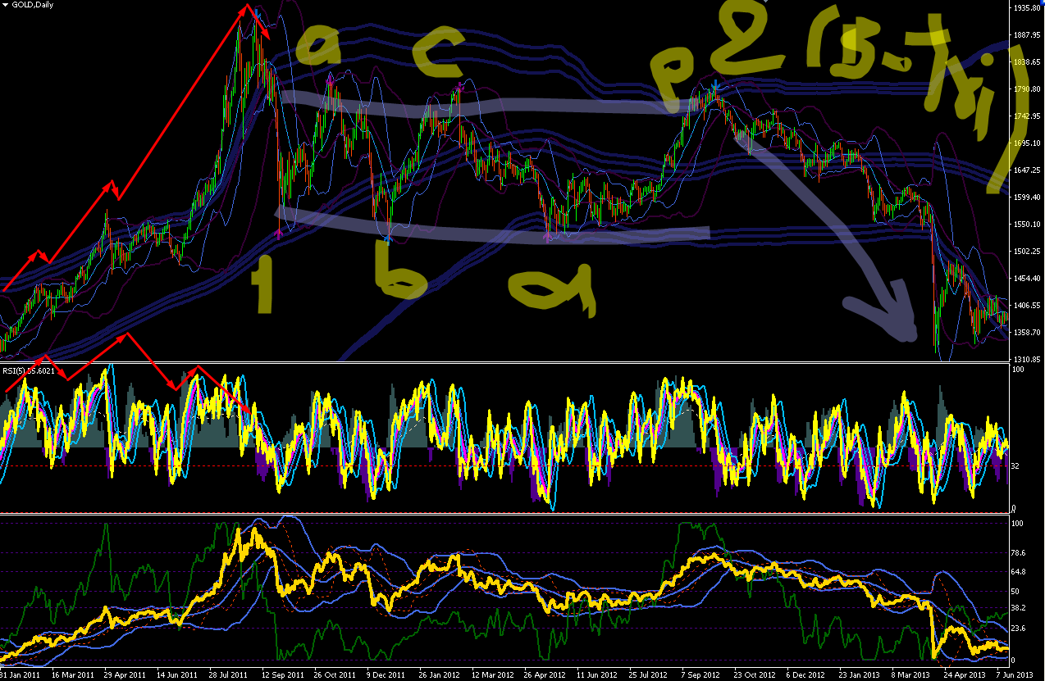Open the chart menu triangle beside GOLD,Daily
The width and height of the screenshot is (1045, 681).
pyautogui.click(x=5, y=6)
